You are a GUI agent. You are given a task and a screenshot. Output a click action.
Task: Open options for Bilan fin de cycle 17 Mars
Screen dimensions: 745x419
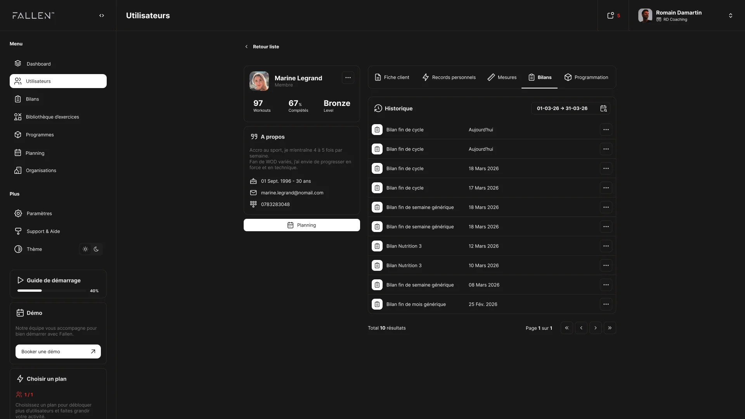pos(606,188)
